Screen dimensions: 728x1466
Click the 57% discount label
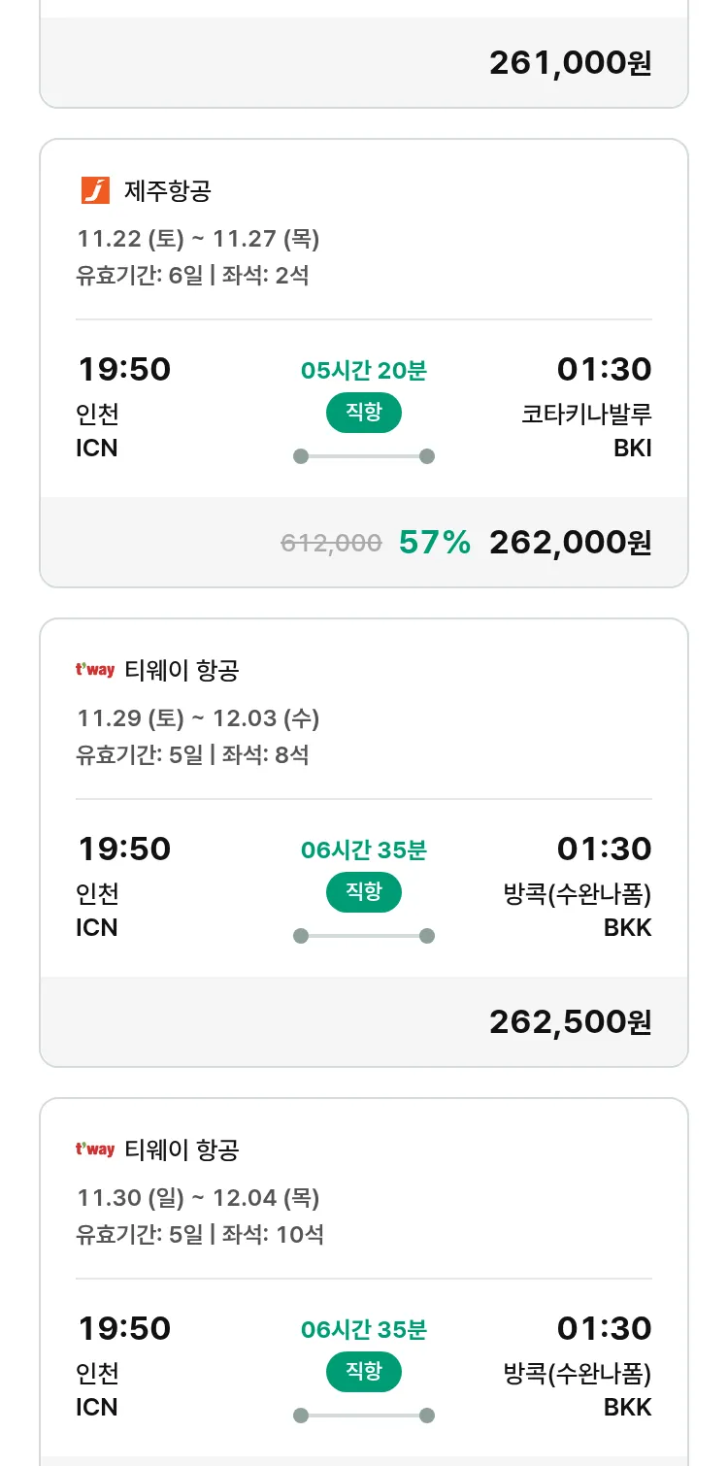pos(434,543)
